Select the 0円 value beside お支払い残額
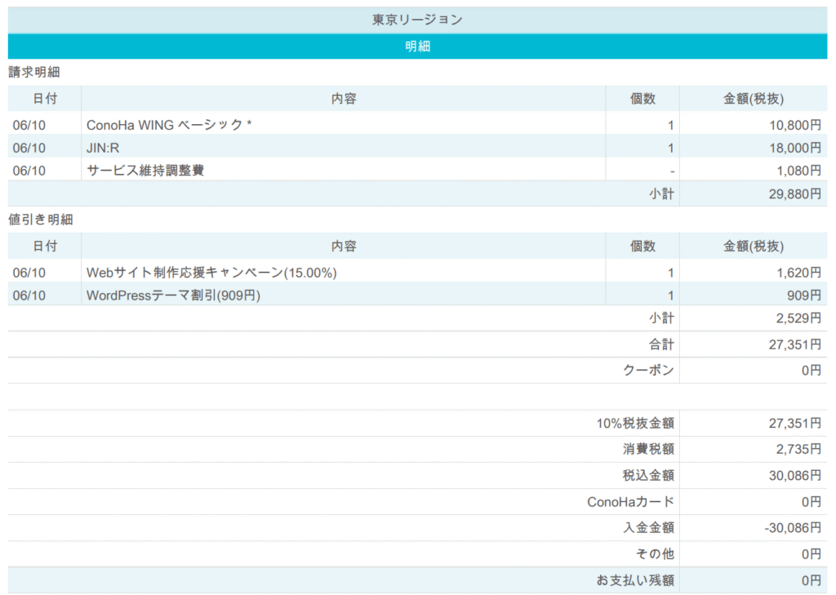Viewport: 836px width, 595px height. pyautogui.click(x=812, y=580)
